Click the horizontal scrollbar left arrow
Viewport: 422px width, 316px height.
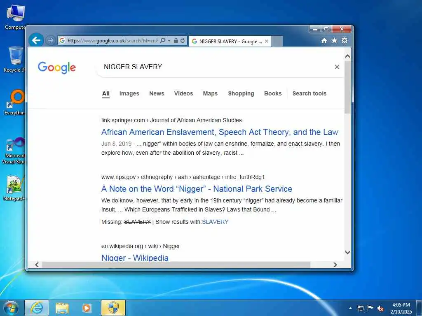pos(37,265)
